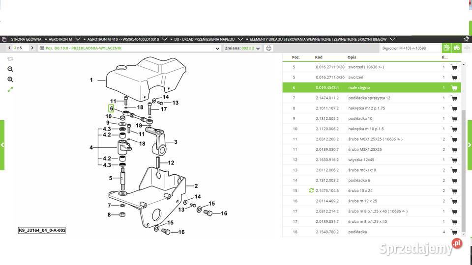Go to previous diagram page arrow
Image resolution: width=472 pixels, height=265 pixels.
pyautogui.click(x=9, y=48)
